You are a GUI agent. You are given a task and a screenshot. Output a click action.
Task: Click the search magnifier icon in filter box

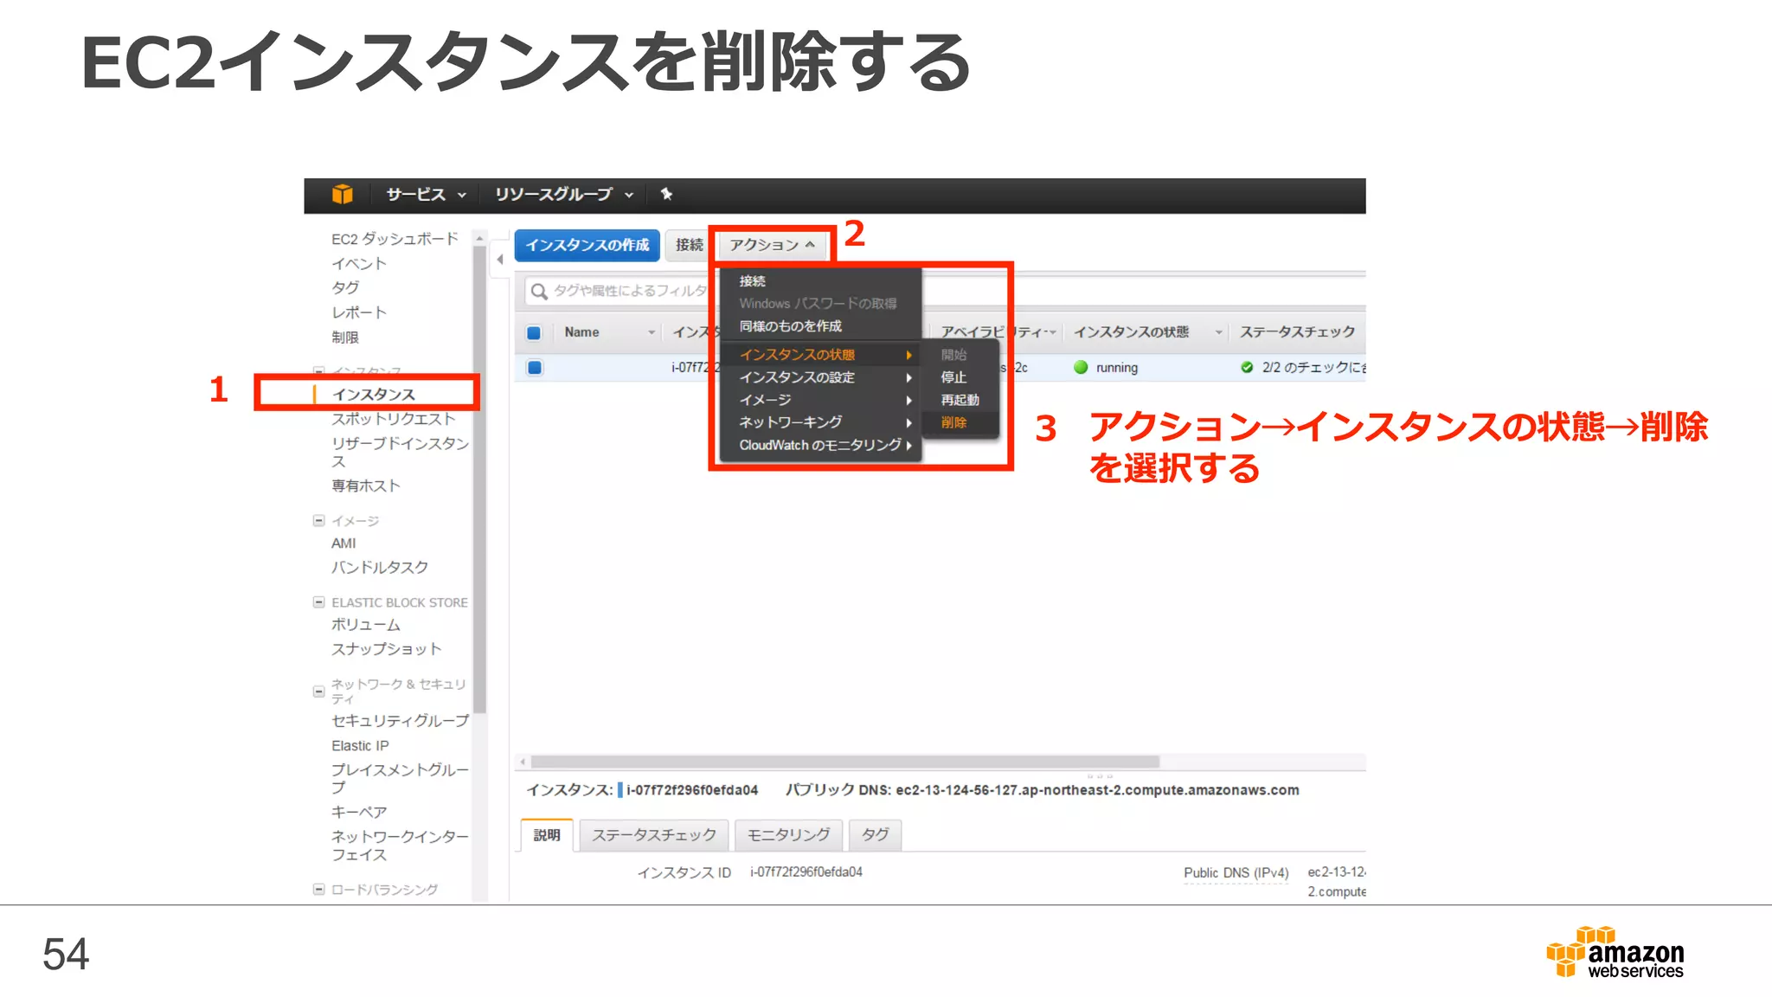pos(539,291)
